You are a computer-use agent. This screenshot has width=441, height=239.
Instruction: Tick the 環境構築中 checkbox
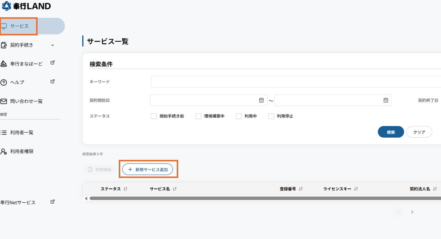click(x=198, y=116)
